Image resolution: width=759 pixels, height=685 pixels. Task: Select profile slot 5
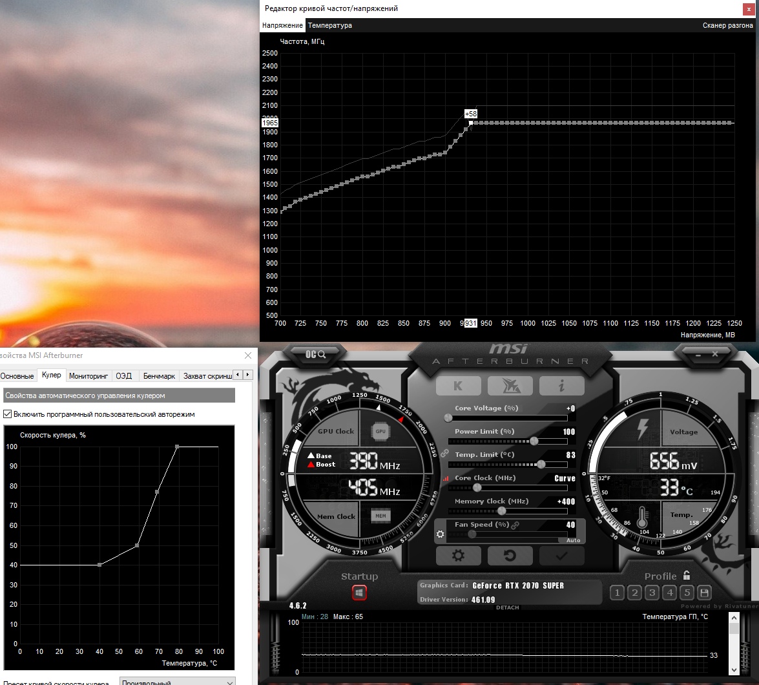click(687, 593)
